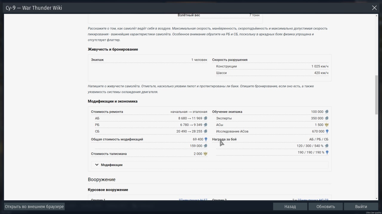382x214 pixels.
Task: Click research bulb icon beside Исследование АСов 670 000
Action: pos(327,131)
